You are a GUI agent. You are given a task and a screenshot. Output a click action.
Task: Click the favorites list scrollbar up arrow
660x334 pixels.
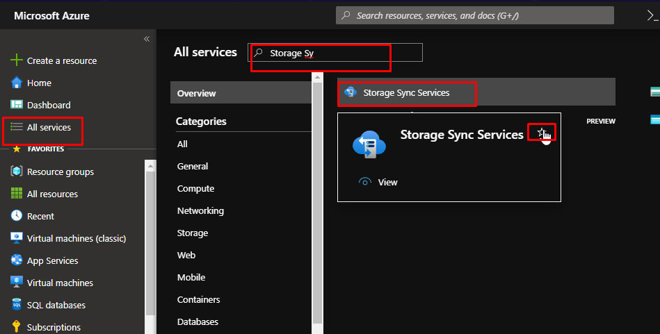coord(150,166)
